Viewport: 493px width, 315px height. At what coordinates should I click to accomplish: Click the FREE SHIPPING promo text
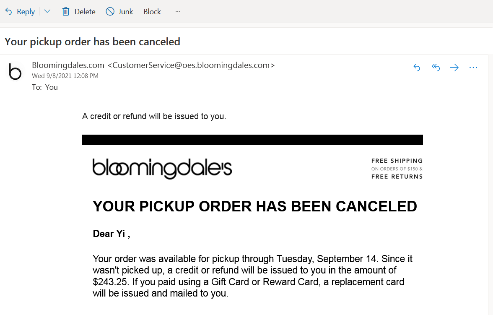point(397,161)
